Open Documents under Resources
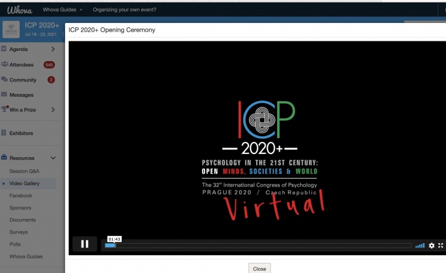This screenshot has height=273, width=446. click(x=22, y=220)
